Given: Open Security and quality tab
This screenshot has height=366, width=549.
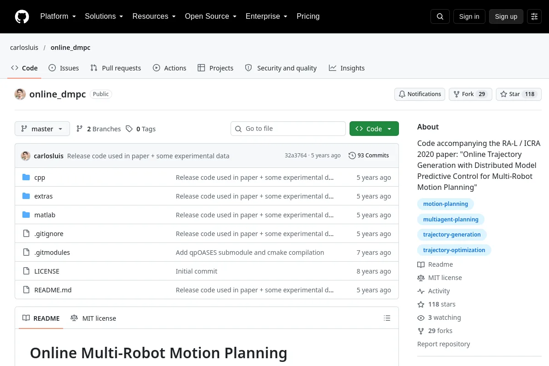Looking at the screenshot, I should coord(281,68).
